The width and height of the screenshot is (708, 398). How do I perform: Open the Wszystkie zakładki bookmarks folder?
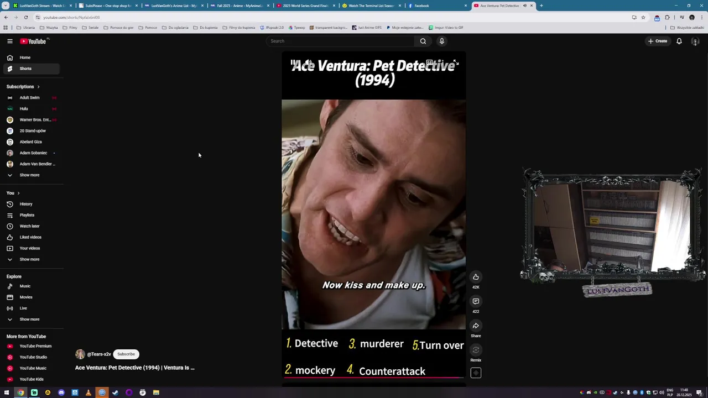pos(688,28)
